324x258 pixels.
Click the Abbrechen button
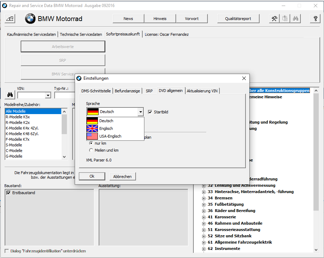[x=123, y=176]
